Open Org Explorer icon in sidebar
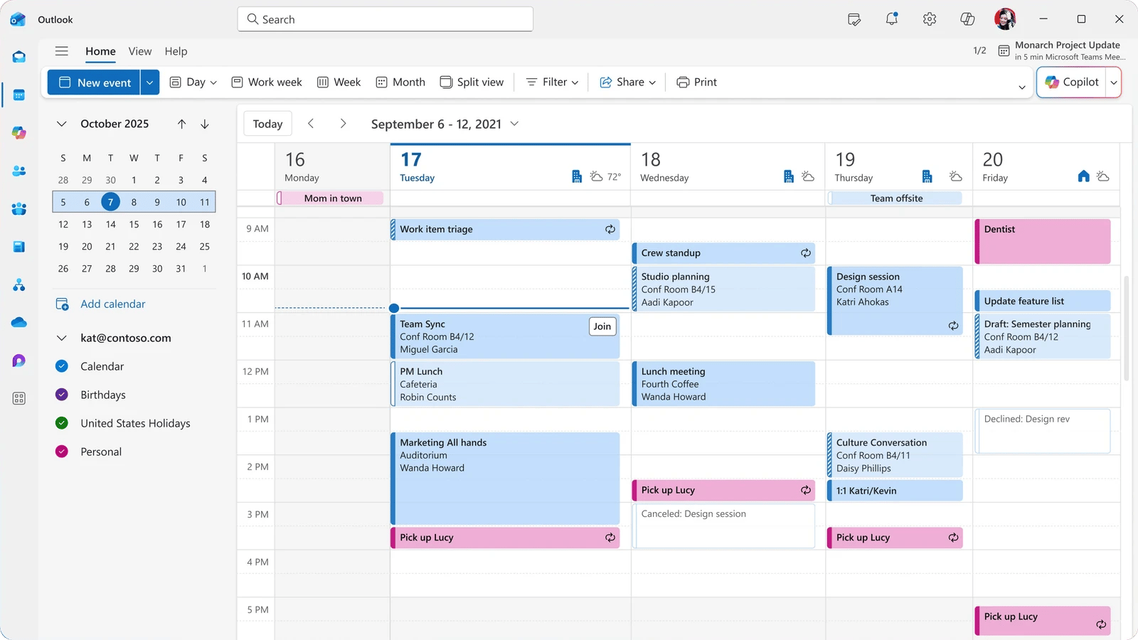Screen dimensions: 1138x640 [19, 285]
